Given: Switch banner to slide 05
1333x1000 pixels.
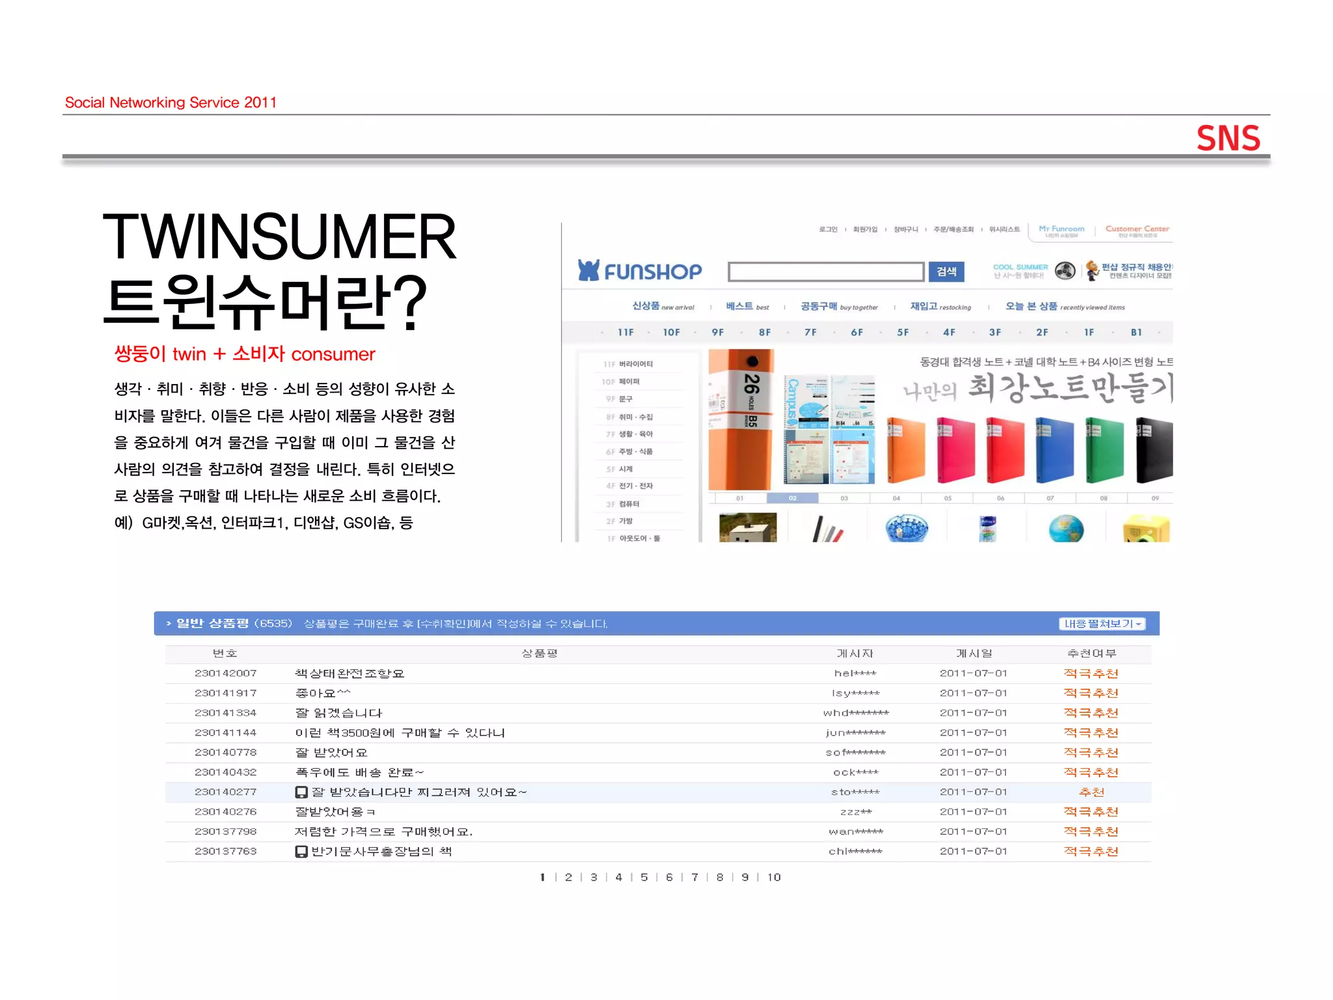Looking at the screenshot, I should point(948,498).
